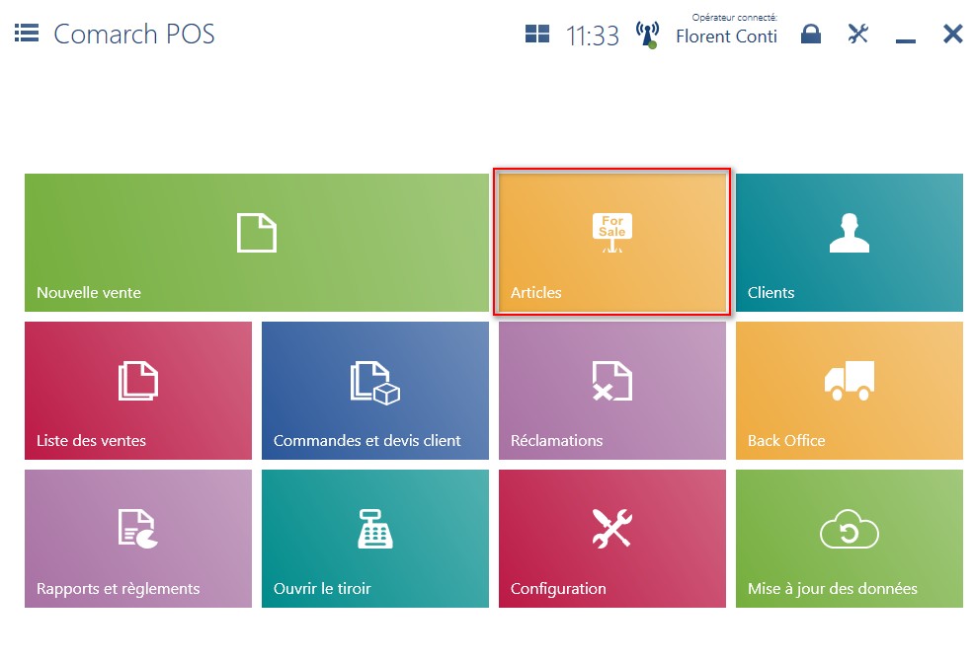Click the tiles grid view icon
This screenshot has width=973, height=661.
click(x=537, y=34)
